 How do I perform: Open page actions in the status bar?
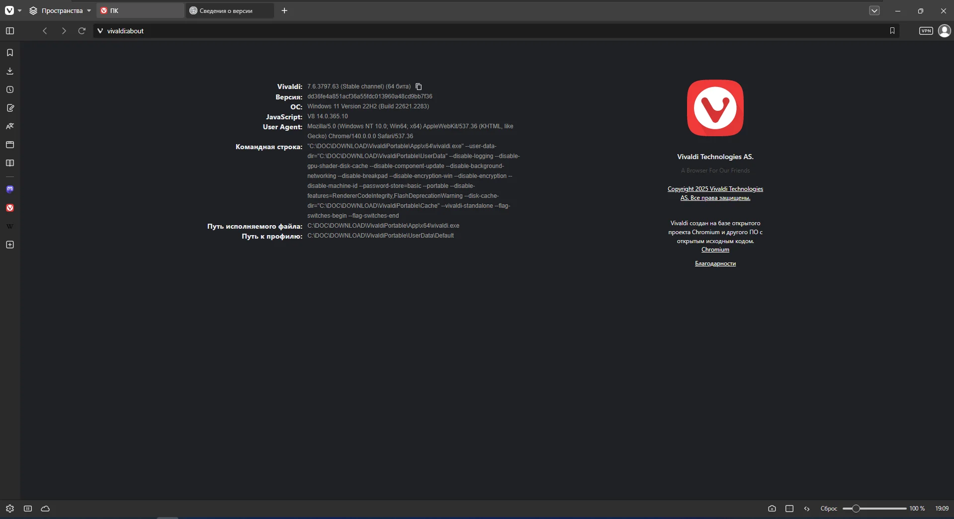(807, 509)
